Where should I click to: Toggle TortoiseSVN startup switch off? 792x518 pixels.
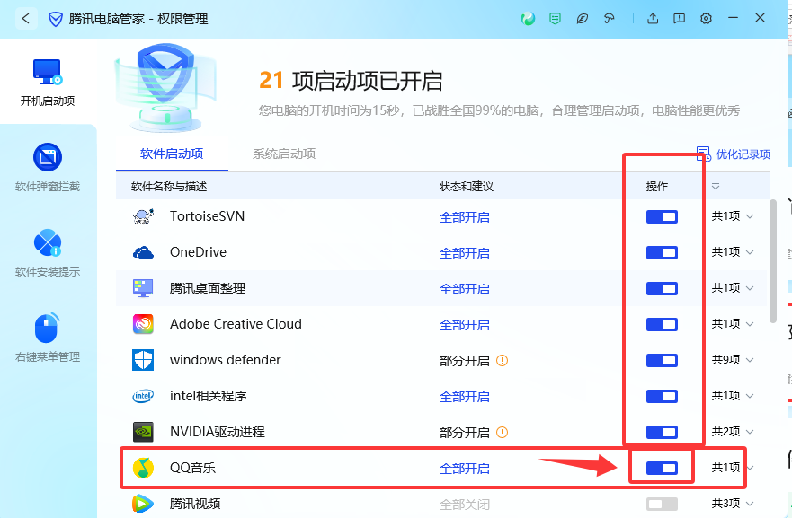coord(662,216)
